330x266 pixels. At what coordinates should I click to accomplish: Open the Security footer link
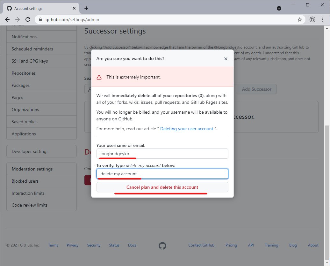pos(94,245)
